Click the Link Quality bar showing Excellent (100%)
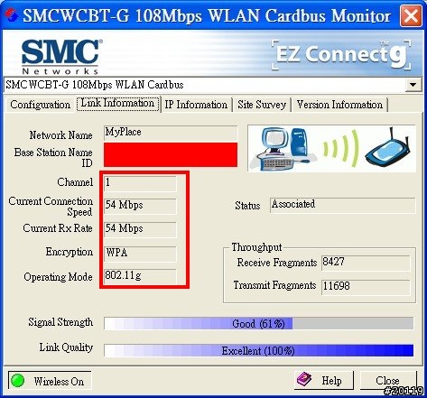 pos(259,351)
